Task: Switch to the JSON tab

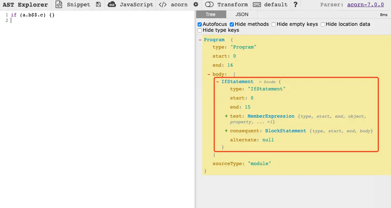Action: coord(242,14)
